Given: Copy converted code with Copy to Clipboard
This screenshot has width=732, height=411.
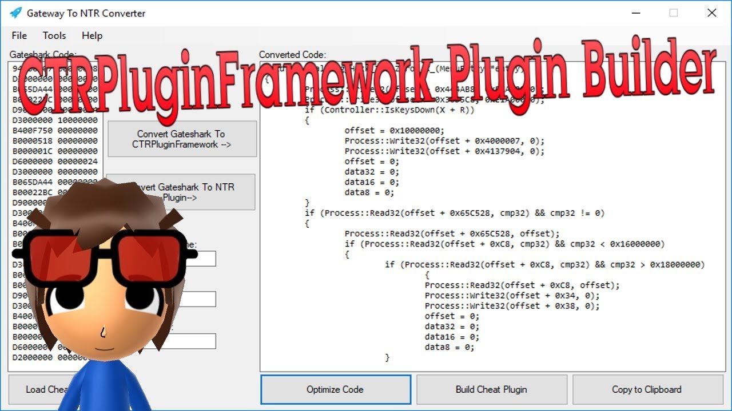Looking at the screenshot, I should tap(647, 389).
